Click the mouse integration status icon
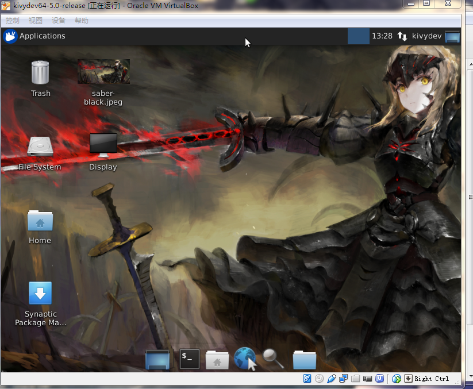This screenshot has height=389, width=473. click(x=397, y=379)
